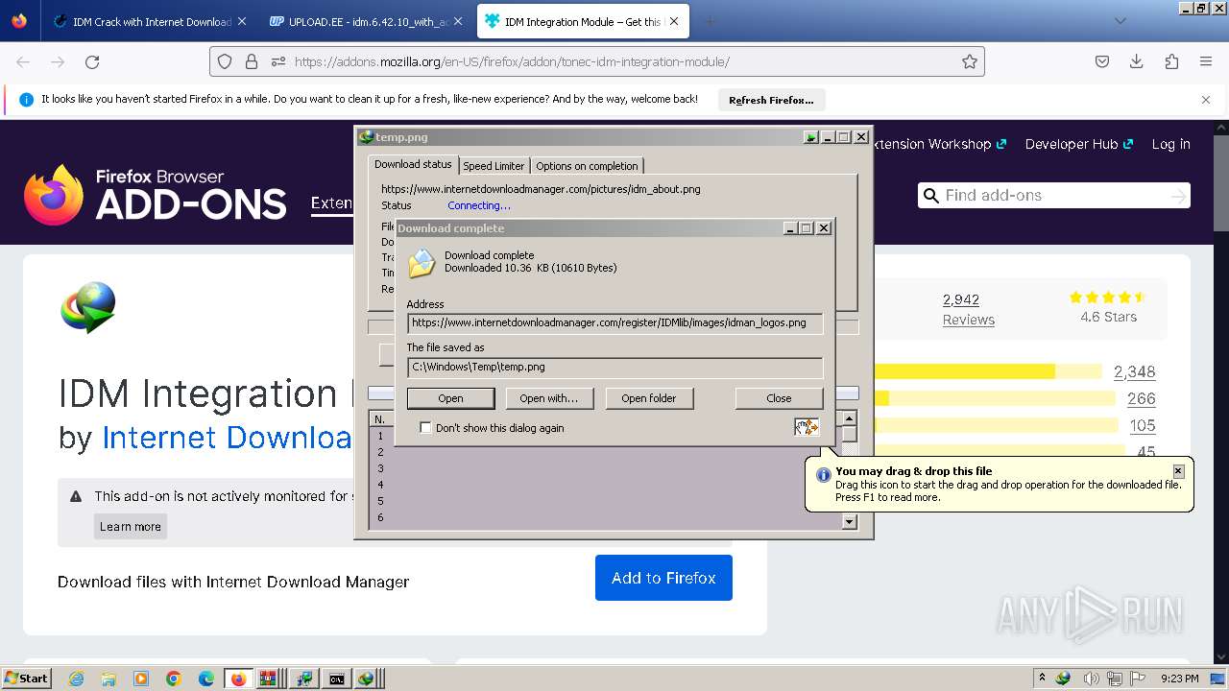Click the drag and drop file icon

click(x=807, y=426)
